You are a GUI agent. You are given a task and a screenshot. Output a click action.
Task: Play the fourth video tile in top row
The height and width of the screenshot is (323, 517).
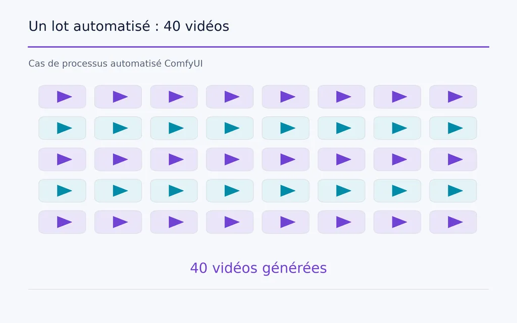pyautogui.click(x=230, y=97)
